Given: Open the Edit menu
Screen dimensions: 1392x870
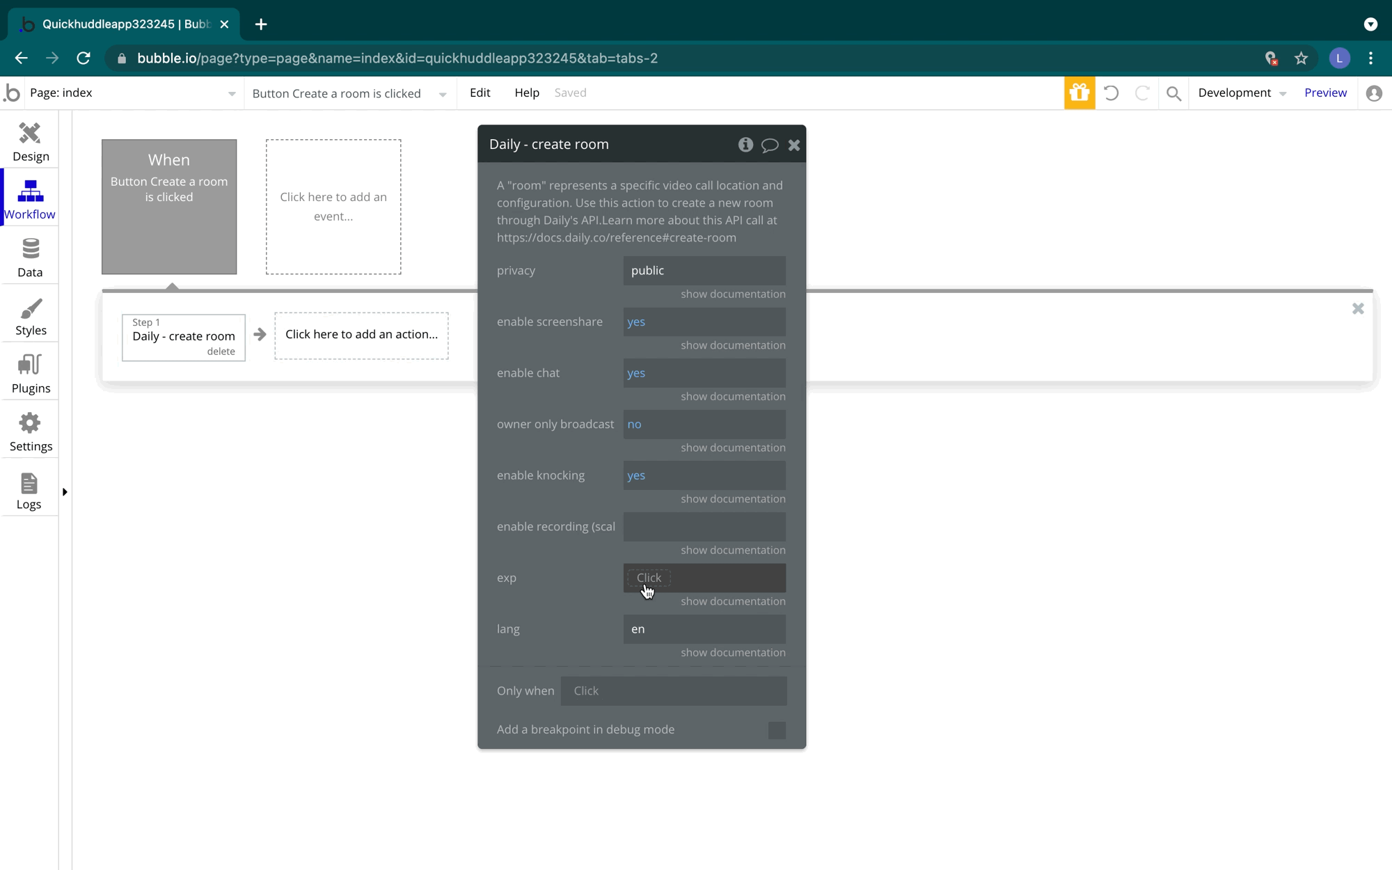Looking at the screenshot, I should click(x=480, y=93).
